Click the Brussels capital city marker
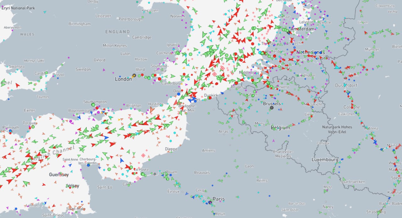Screen dimensions: 402x218 click(272, 107)
